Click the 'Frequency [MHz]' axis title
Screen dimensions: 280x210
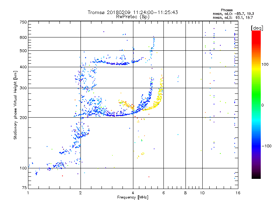click(133, 197)
